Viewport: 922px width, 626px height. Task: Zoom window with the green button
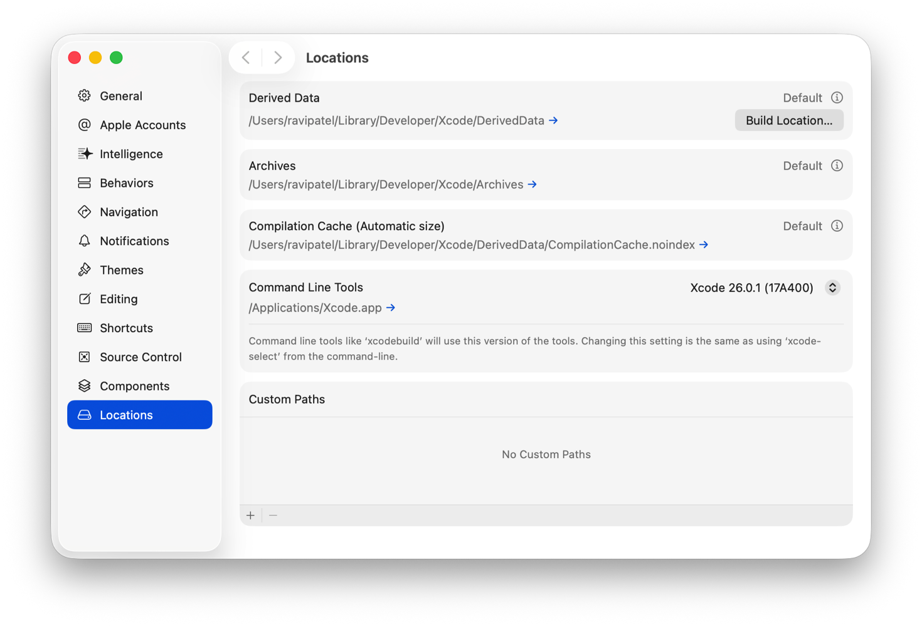click(116, 58)
